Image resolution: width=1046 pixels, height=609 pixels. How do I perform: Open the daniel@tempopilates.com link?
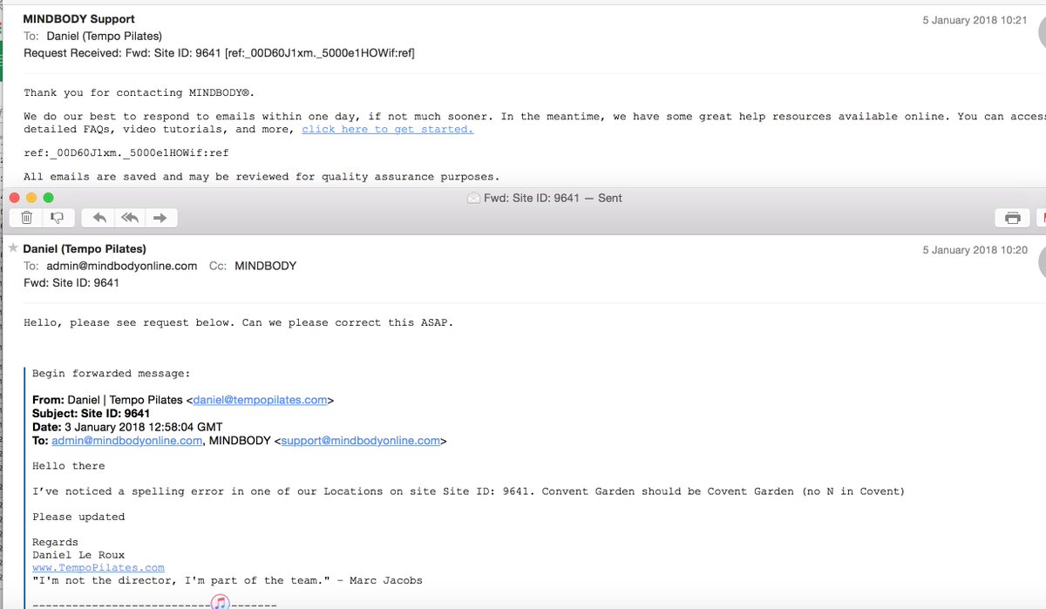click(x=260, y=400)
